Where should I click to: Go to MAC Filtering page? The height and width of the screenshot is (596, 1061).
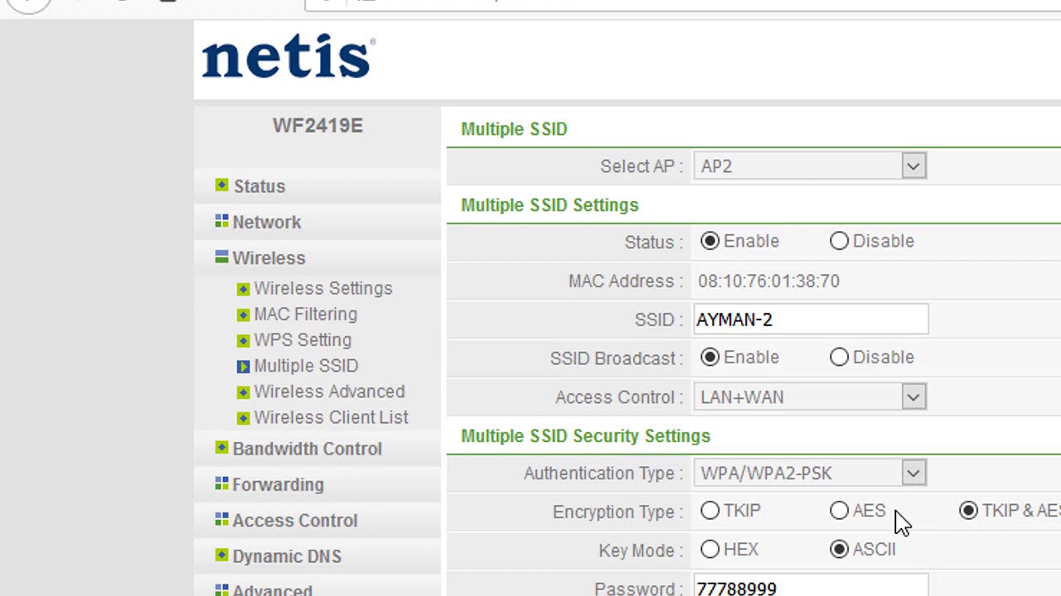(306, 315)
